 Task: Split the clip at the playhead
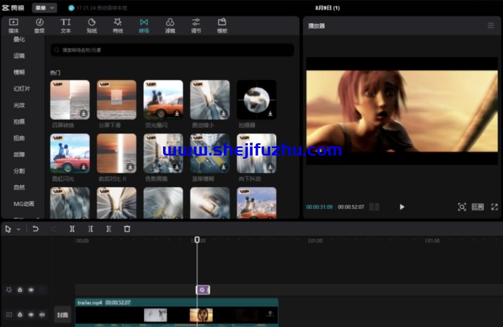(x=72, y=229)
